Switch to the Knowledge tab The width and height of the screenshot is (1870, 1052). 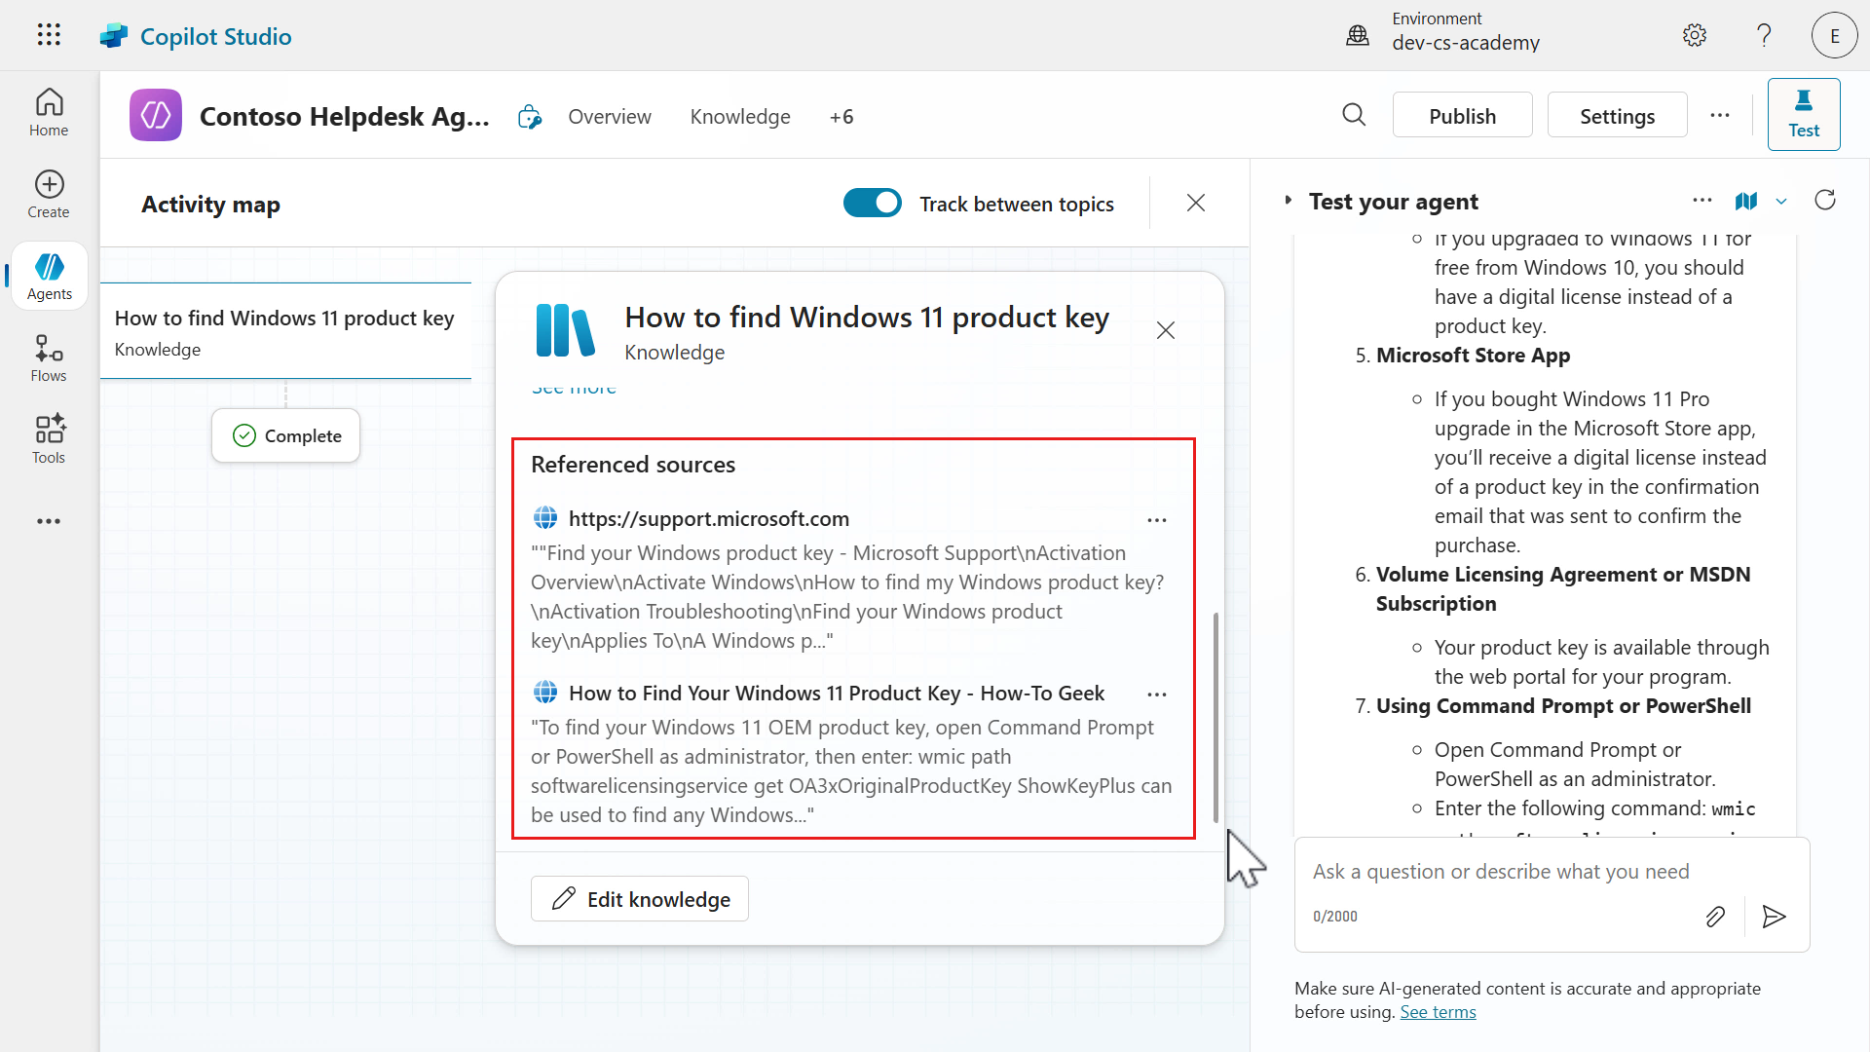pos(740,117)
